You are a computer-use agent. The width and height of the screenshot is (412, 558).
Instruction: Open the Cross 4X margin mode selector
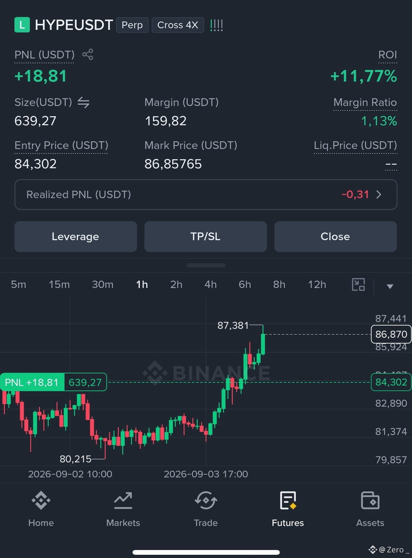[x=178, y=25]
